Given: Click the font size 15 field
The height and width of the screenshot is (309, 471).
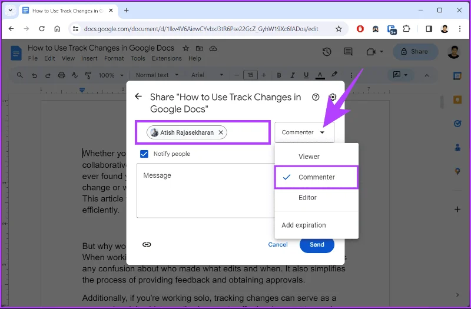Looking at the screenshot, I should tap(250, 75).
